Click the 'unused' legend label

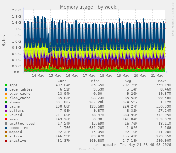click(16, 115)
